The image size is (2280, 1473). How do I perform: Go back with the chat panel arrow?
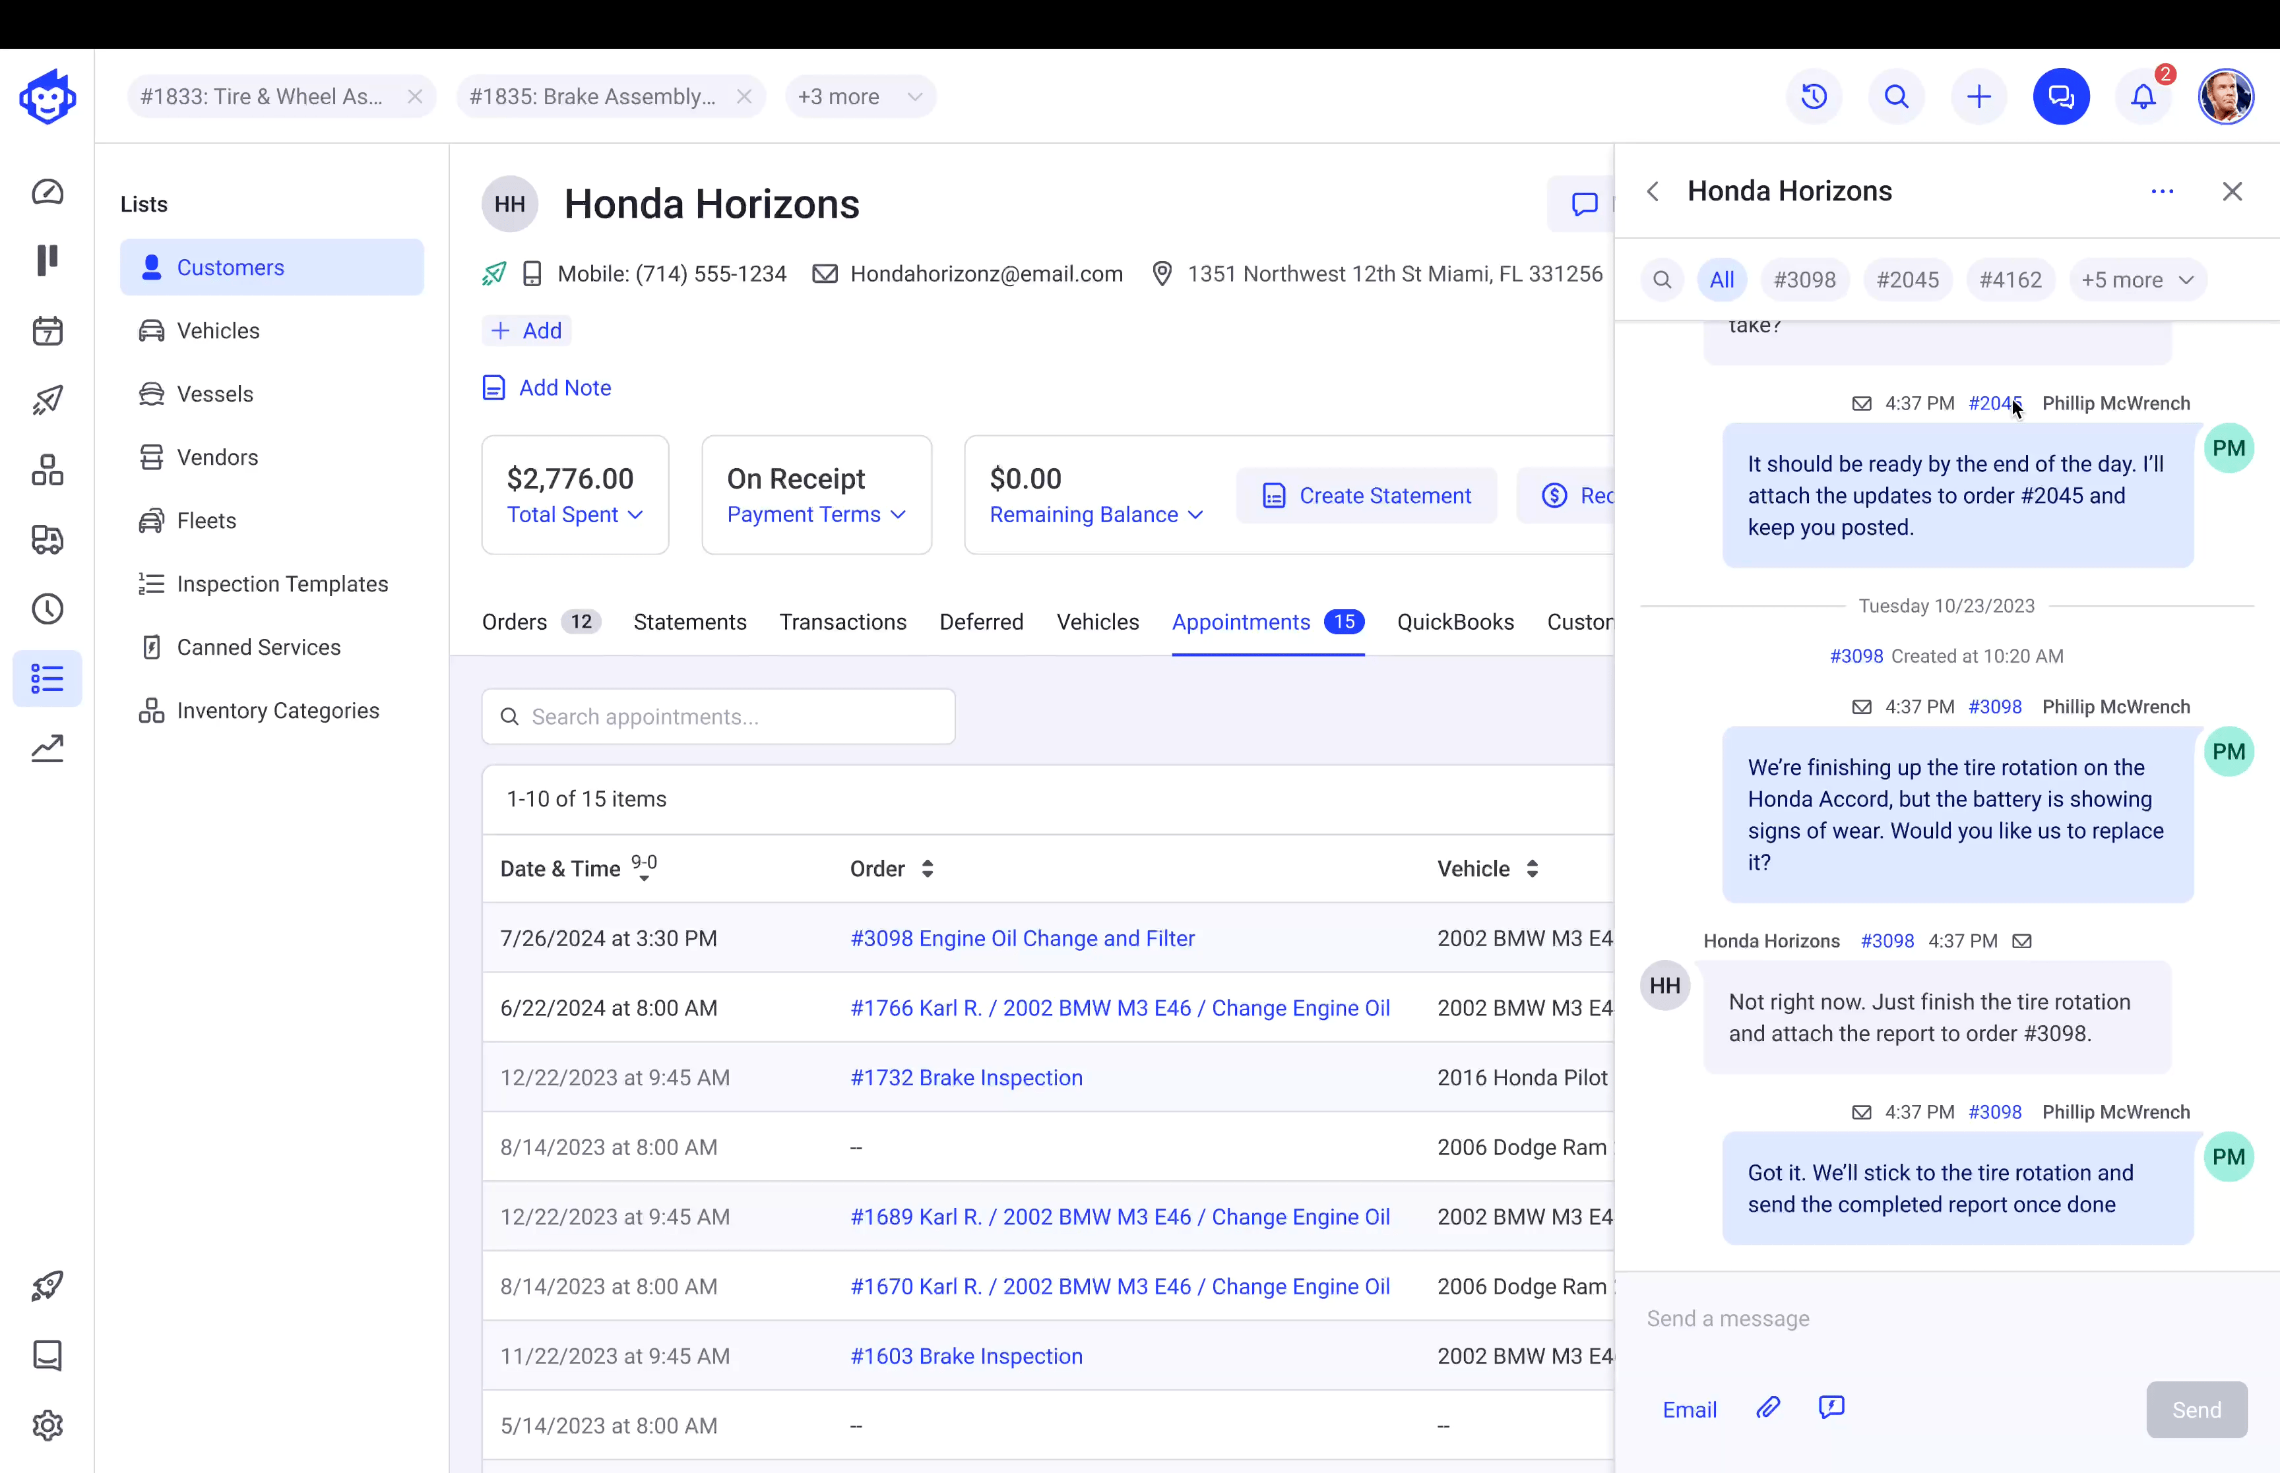(x=1653, y=191)
